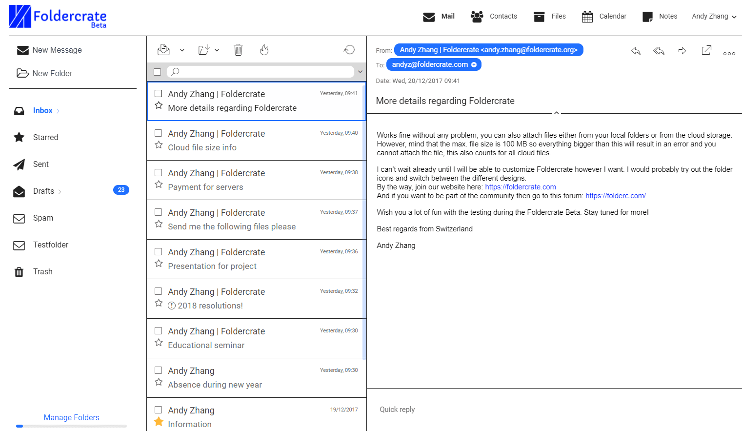Check the Payment for servers email checkbox

point(159,173)
